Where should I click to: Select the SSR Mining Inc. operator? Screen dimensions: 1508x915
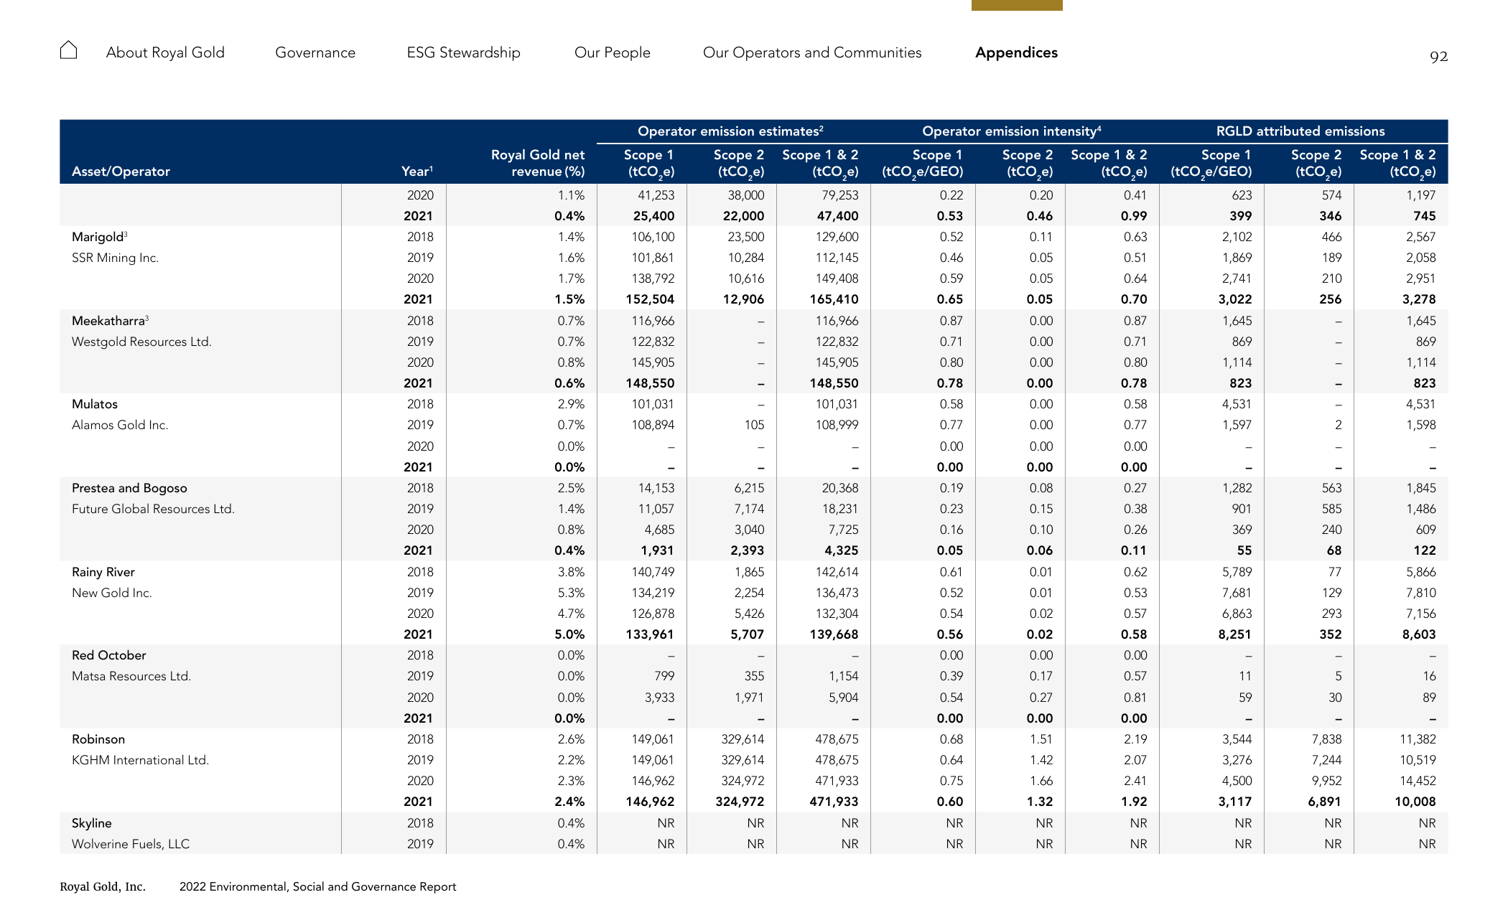point(115,258)
